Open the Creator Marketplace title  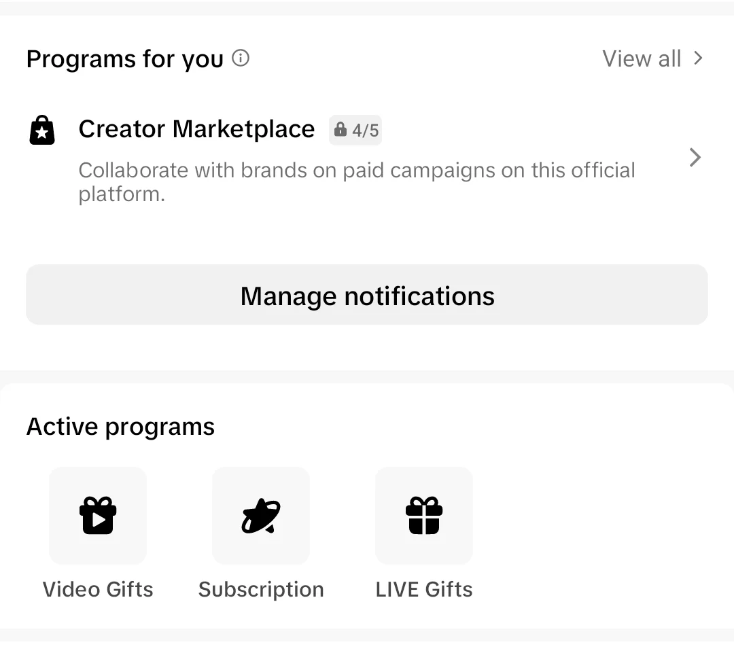pos(196,129)
